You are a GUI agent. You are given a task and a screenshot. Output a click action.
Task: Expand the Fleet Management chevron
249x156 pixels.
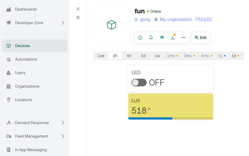63,136
